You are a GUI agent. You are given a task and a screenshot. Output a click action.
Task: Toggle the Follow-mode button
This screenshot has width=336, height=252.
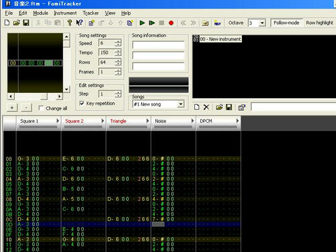coord(286,23)
